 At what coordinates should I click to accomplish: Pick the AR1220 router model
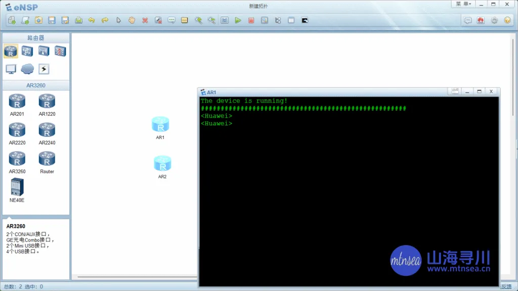pos(47,105)
